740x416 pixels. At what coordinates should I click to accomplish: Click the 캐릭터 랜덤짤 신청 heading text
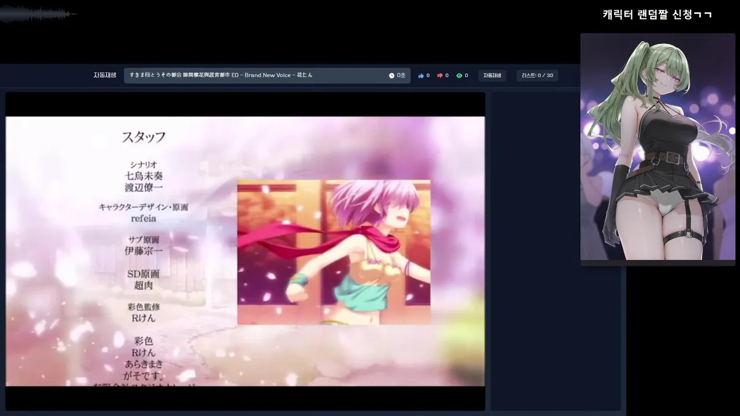pos(657,14)
